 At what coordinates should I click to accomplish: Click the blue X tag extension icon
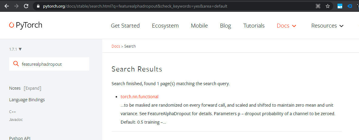[x=350, y=6]
